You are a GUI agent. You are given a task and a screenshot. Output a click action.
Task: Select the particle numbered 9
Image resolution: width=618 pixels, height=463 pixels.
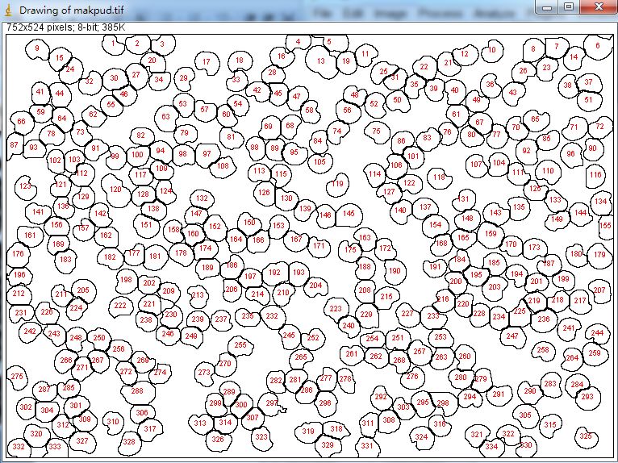[37, 49]
